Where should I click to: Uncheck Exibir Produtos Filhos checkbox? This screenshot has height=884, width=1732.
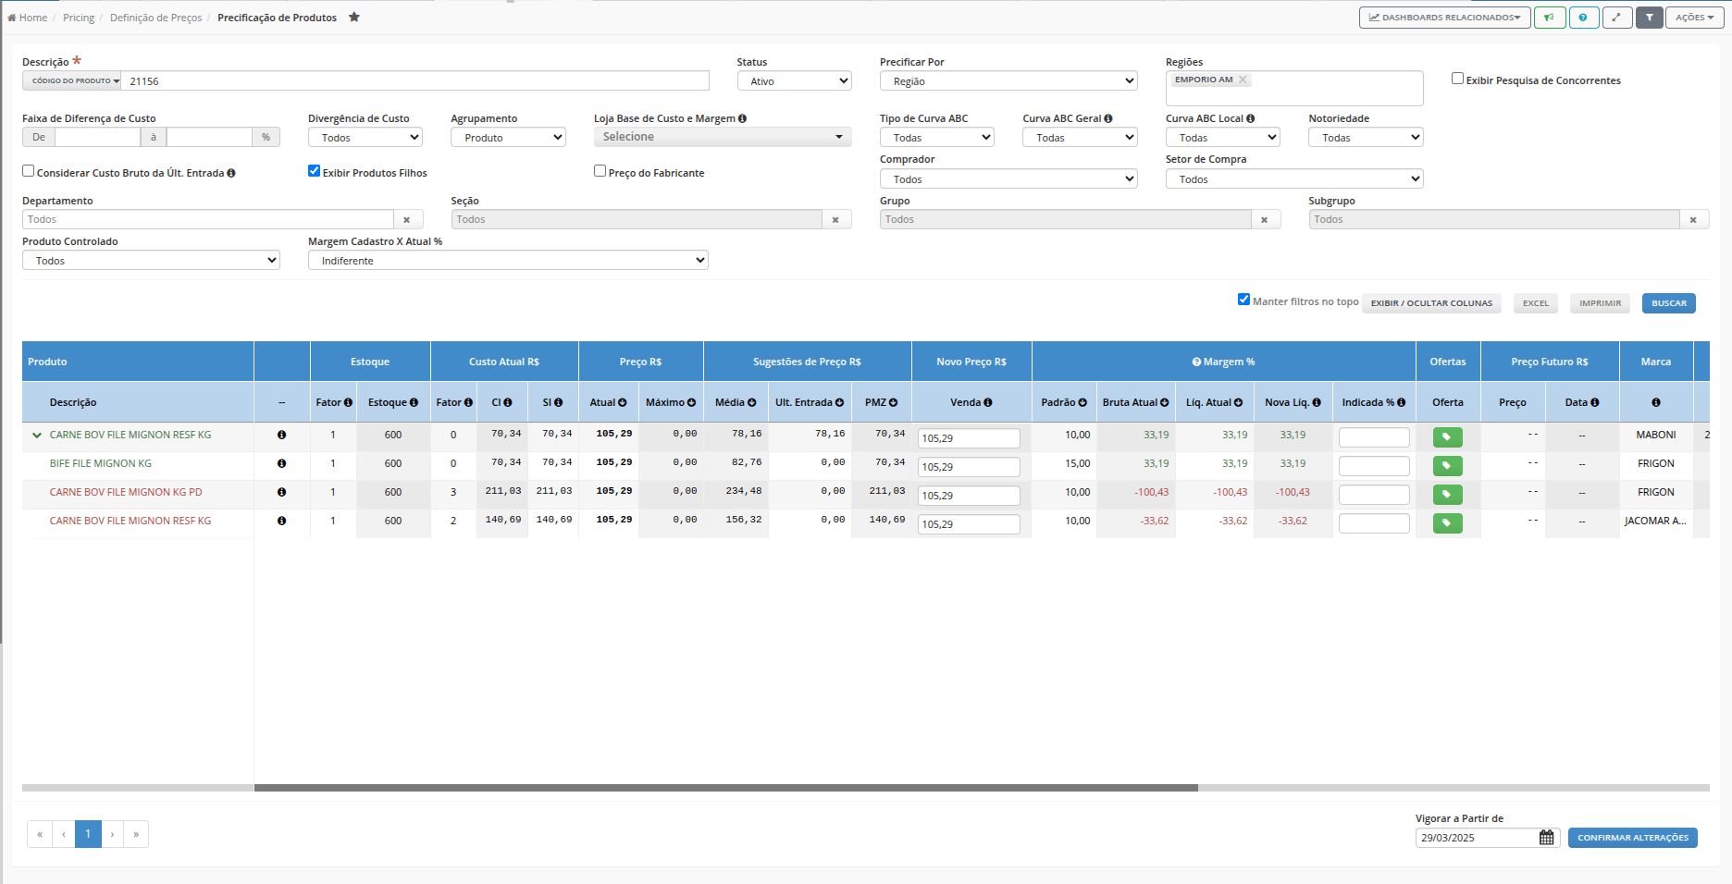click(x=314, y=171)
